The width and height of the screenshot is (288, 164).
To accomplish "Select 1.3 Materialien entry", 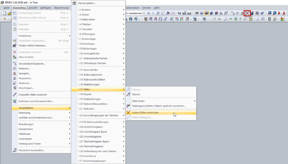I will [x=99, y=19].
